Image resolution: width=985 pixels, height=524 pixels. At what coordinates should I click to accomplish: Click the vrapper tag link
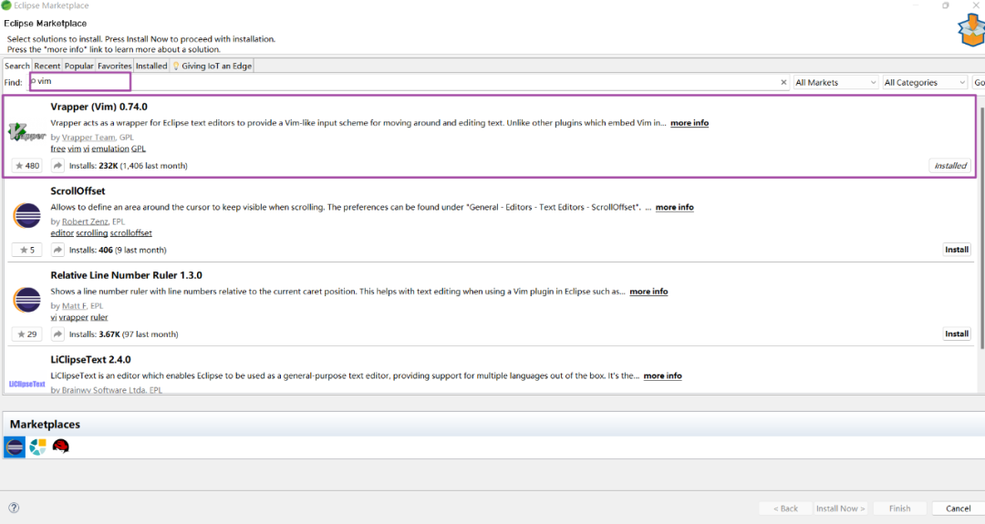[x=73, y=317]
